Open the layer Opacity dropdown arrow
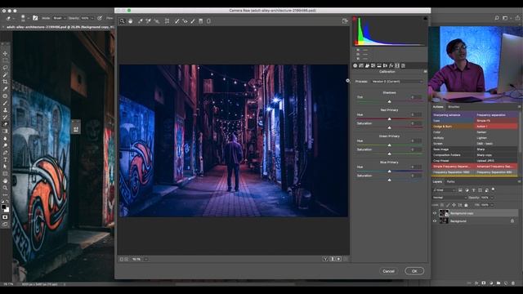This screenshot has width=523, height=294. click(492, 198)
